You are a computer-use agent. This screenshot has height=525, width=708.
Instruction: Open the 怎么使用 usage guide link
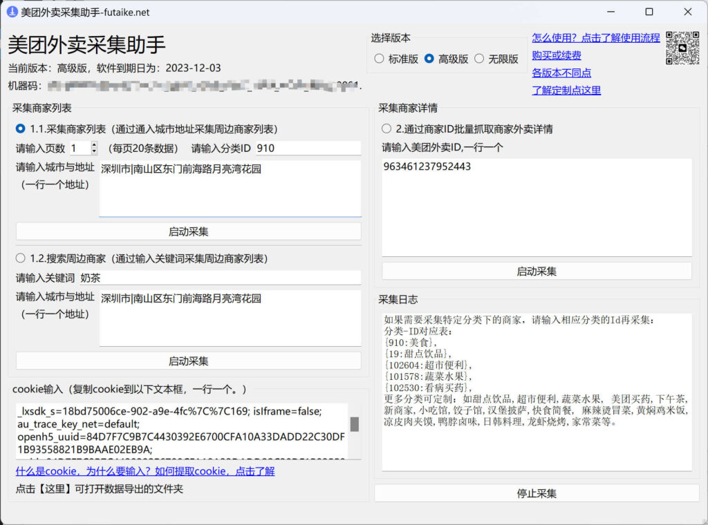click(595, 38)
